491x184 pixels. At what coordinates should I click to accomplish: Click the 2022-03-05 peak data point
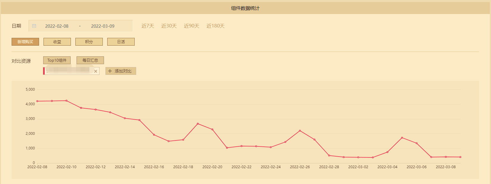coord(402,138)
